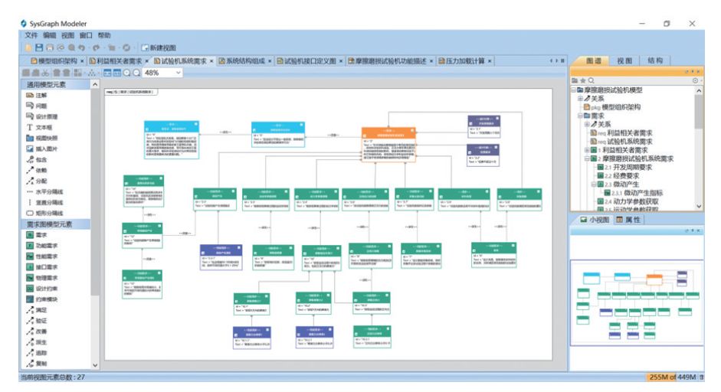Screen dimensions: 721x392
Task: Click the orange requirement block on canvas
Action: [388, 144]
